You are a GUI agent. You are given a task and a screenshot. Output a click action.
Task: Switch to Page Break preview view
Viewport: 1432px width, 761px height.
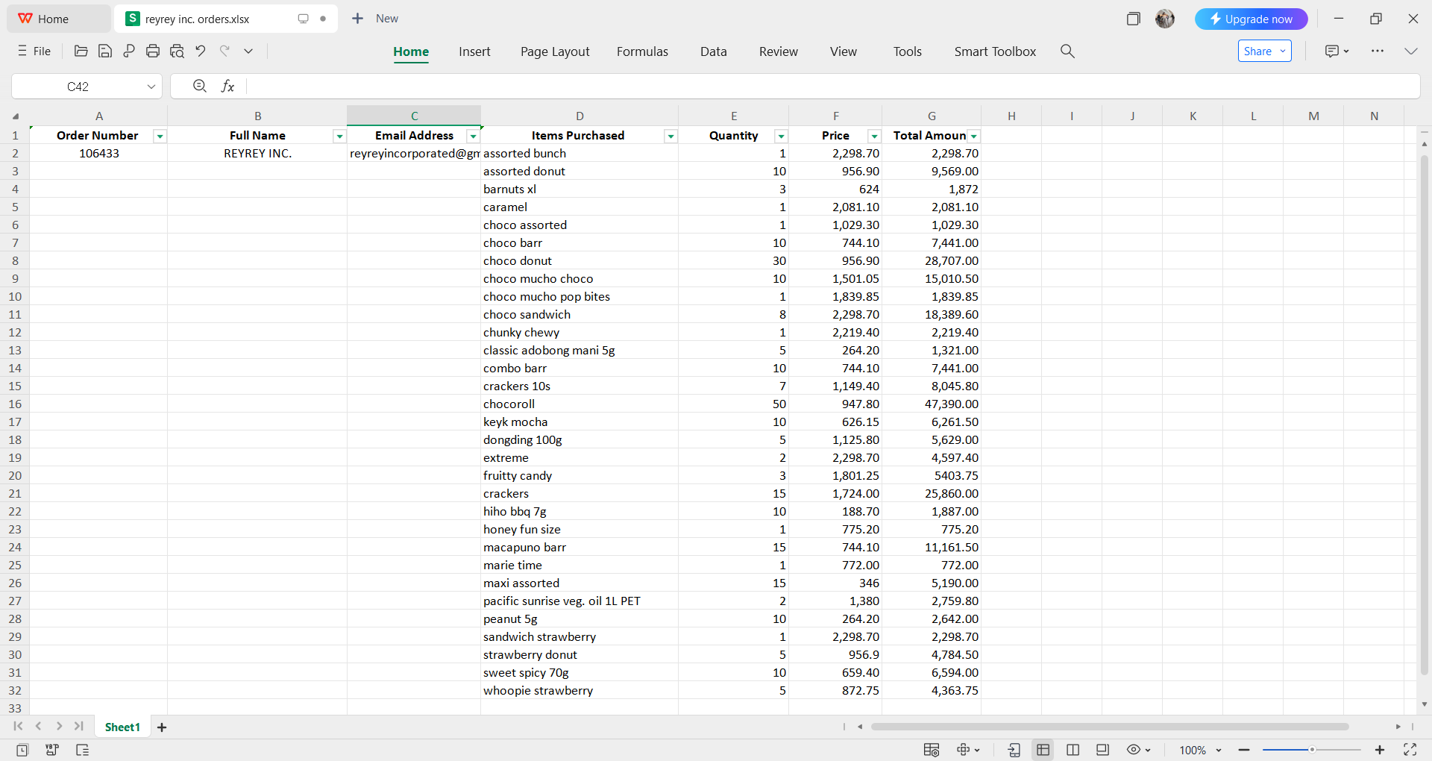pyautogui.click(x=1073, y=750)
